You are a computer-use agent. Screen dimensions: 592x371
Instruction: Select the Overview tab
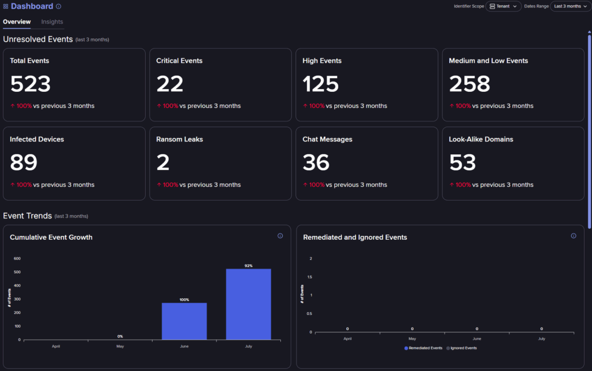click(17, 22)
